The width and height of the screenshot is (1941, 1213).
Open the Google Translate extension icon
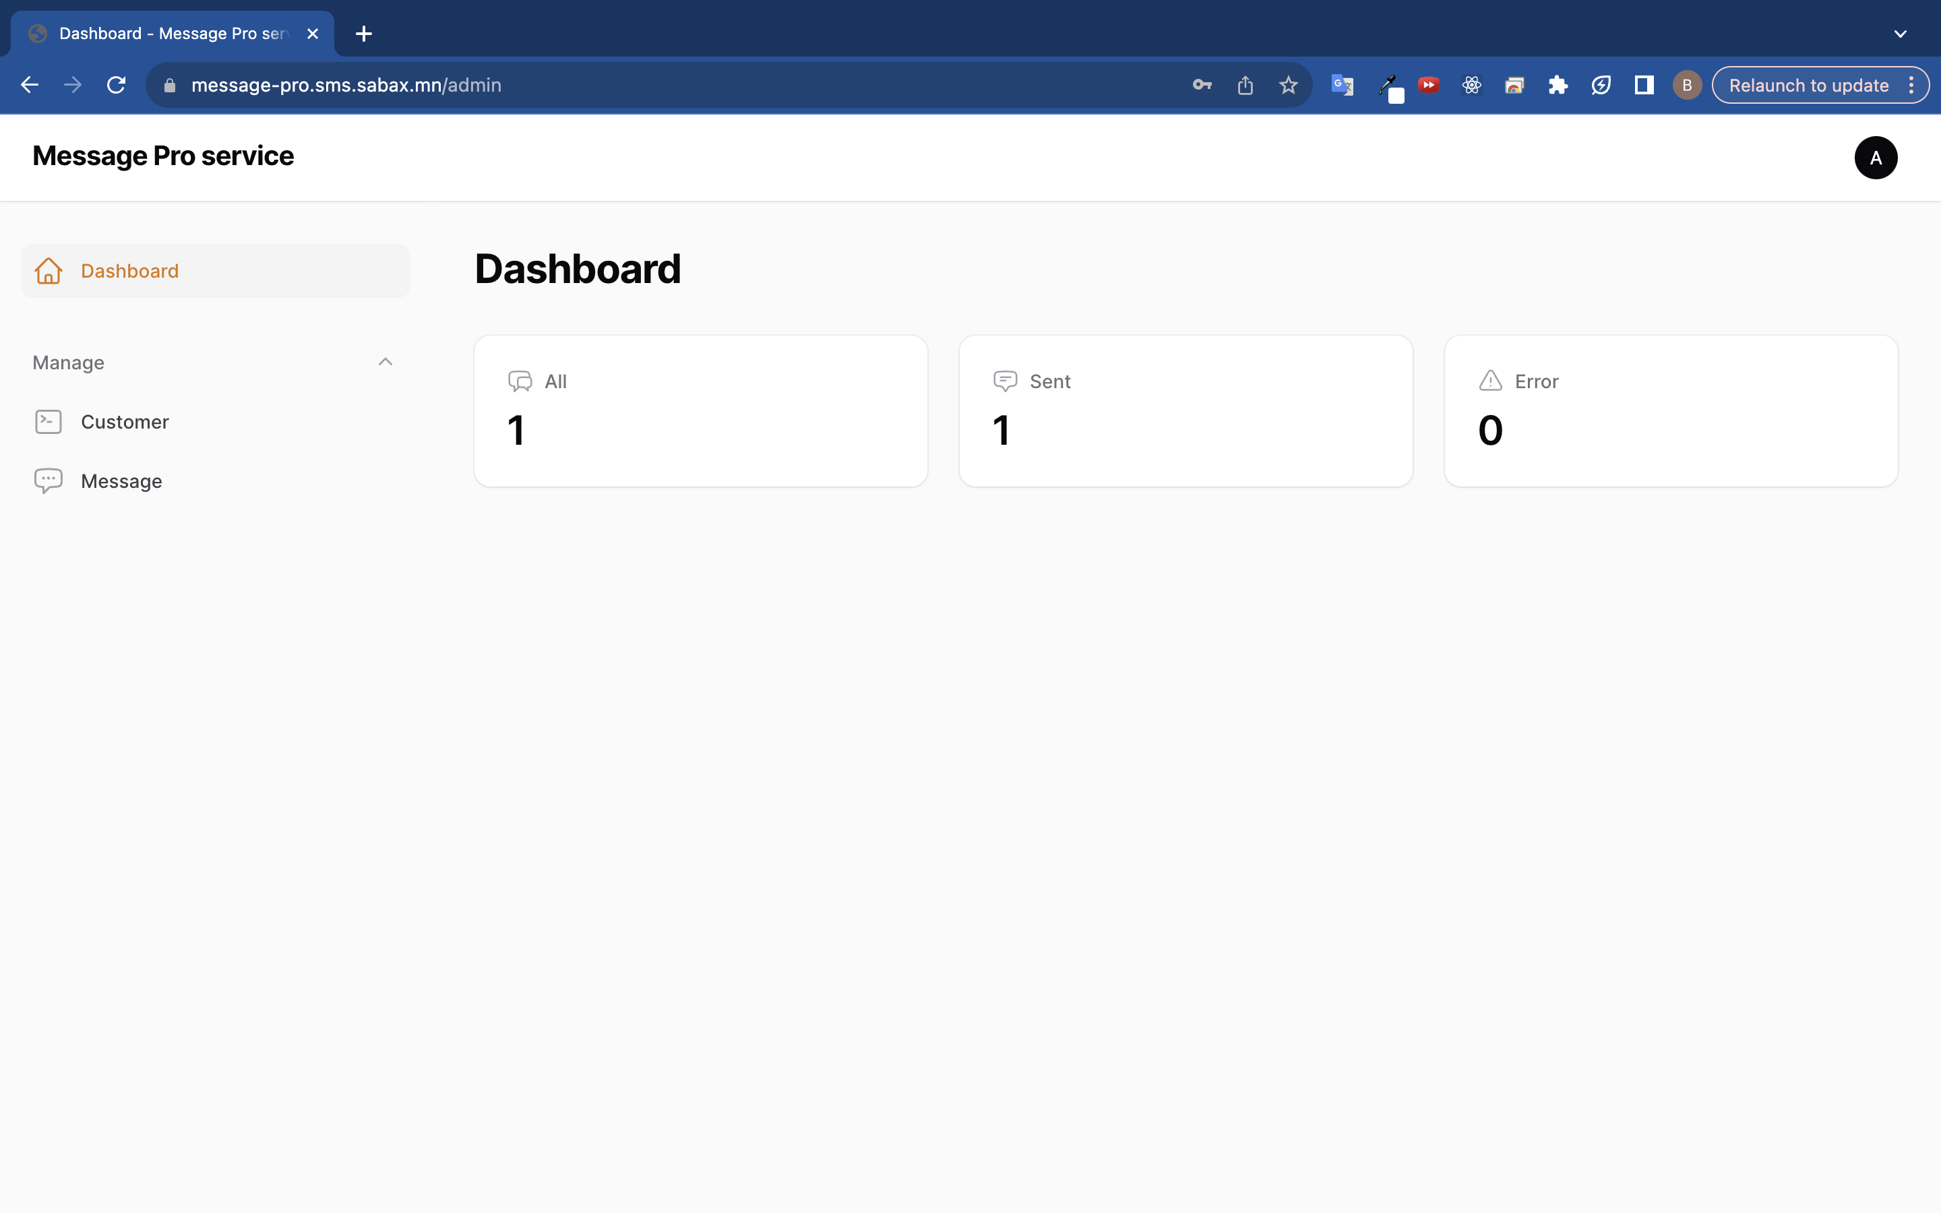[1342, 85]
